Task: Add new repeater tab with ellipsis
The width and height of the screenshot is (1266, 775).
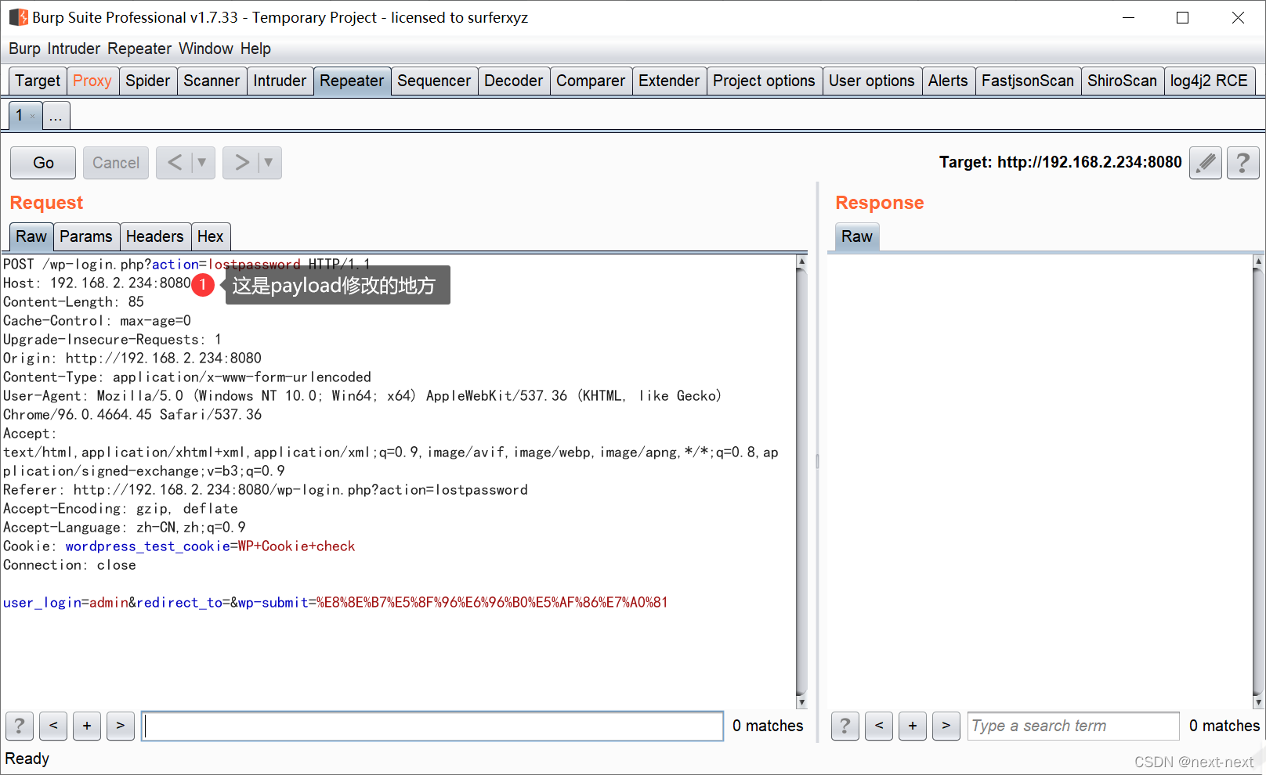Action: point(56,116)
